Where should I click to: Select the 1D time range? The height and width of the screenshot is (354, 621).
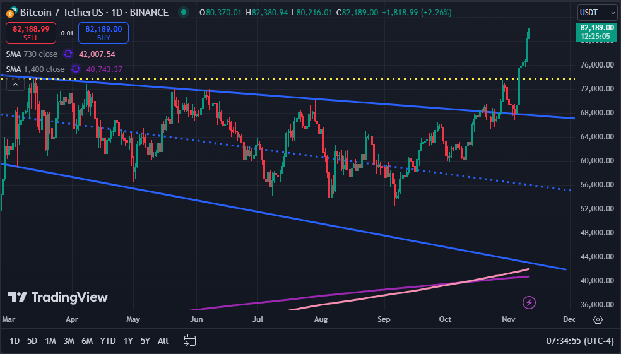click(x=15, y=341)
